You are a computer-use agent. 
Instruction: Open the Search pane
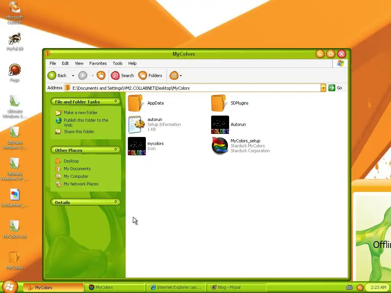click(x=123, y=76)
